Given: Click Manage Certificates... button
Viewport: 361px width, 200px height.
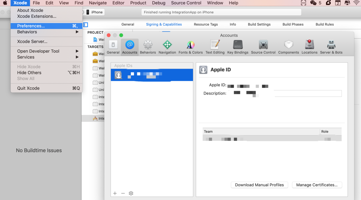Looking at the screenshot, I should (x=317, y=185).
